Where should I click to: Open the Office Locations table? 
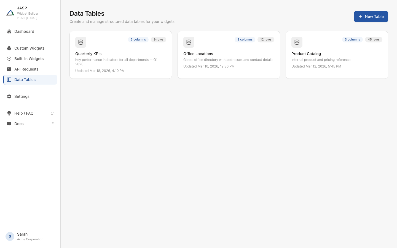229,55
